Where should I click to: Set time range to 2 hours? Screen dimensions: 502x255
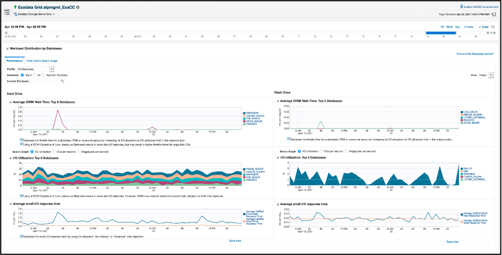(x=469, y=27)
